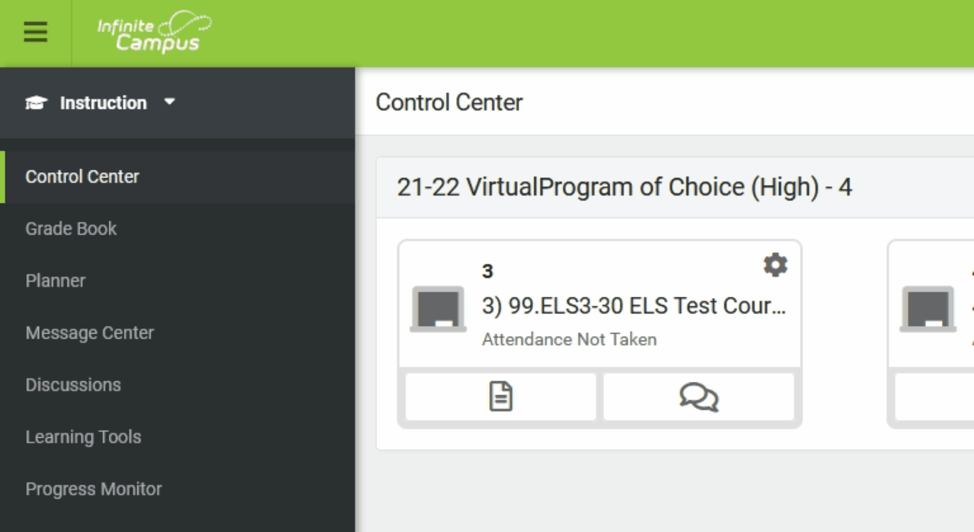
Task: Open the Instruction module selector
Action: point(100,103)
